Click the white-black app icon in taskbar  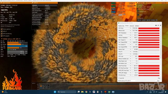(94, 92)
